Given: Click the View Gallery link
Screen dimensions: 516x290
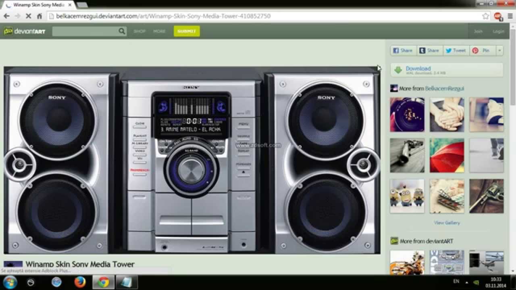Looking at the screenshot, I should click(x=447, y=223).
